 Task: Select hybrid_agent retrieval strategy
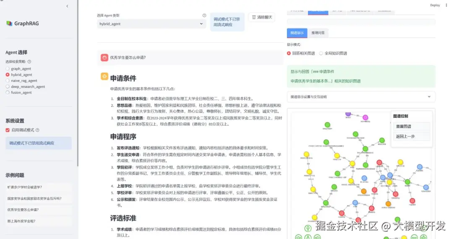click(x=19, y=75)
